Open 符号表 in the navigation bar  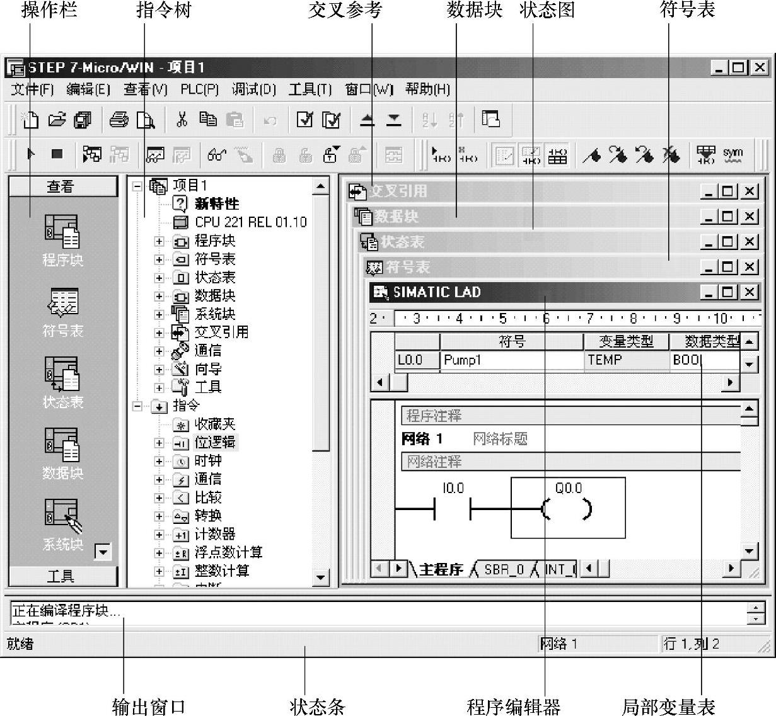pyautogui.click(x=62, y=312)
